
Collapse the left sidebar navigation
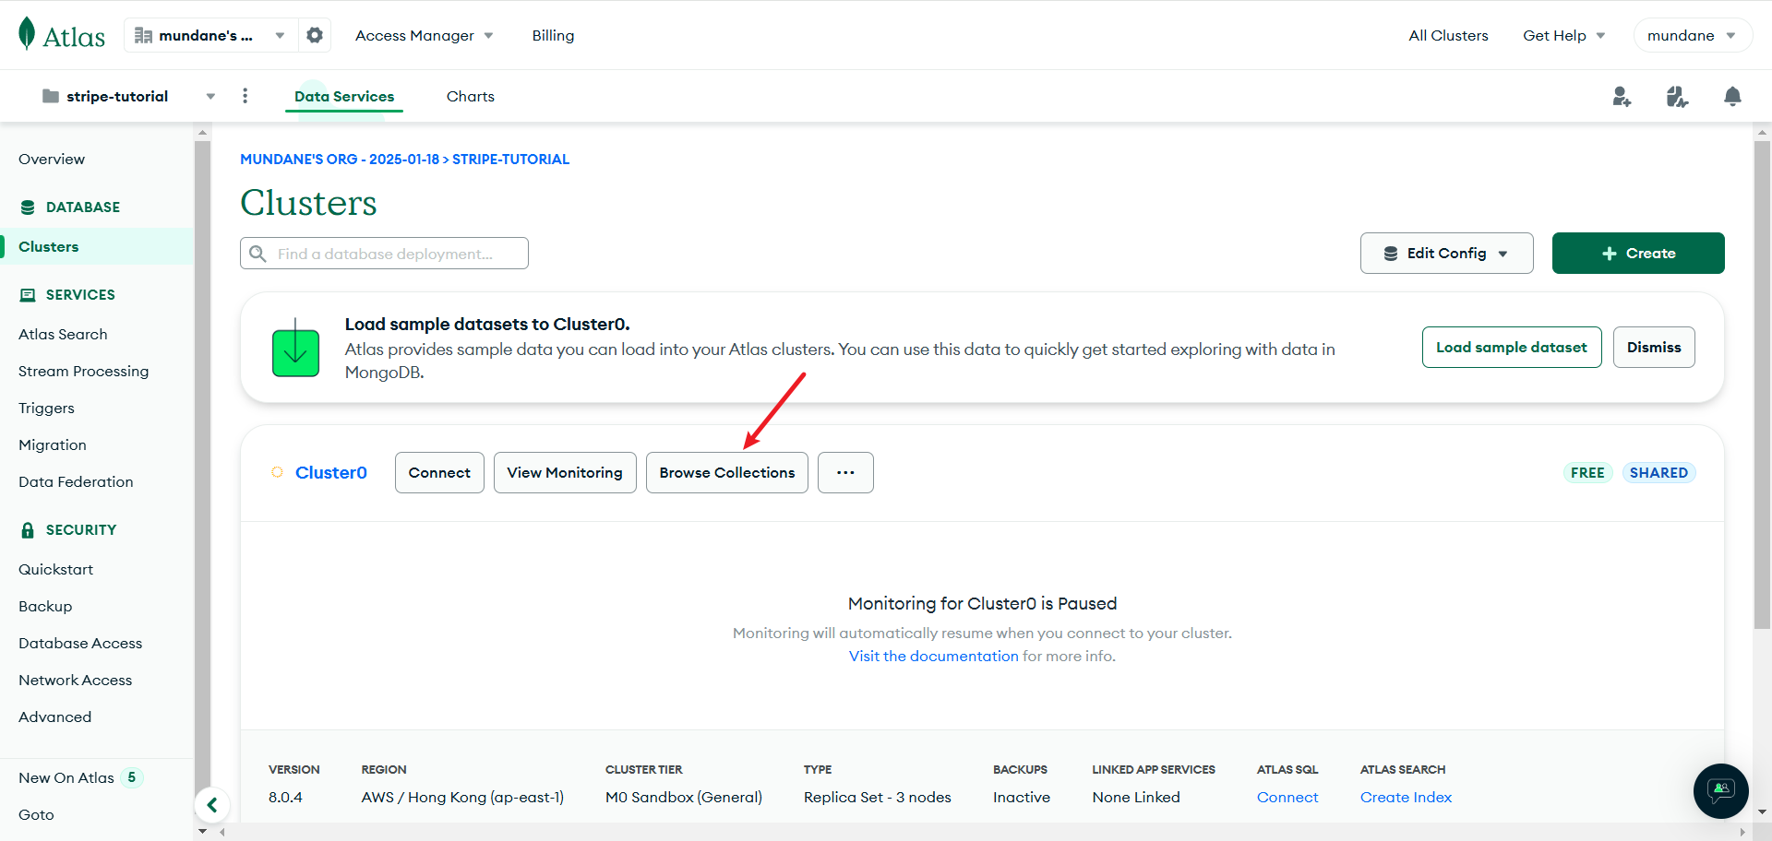pos(212,805)
